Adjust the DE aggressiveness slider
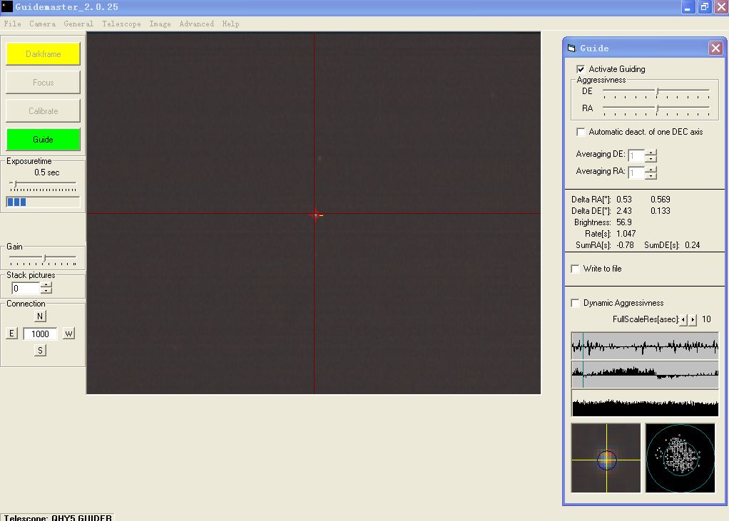This screenshot has height=521, width=729. 657,91
